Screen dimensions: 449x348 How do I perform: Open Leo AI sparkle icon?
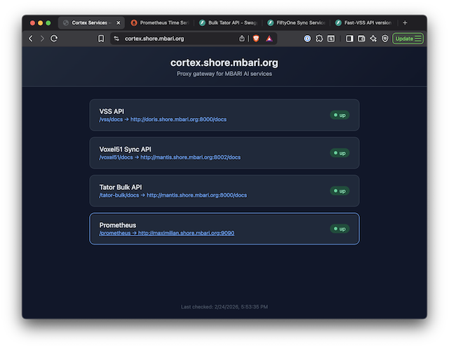tap(373, 39)
